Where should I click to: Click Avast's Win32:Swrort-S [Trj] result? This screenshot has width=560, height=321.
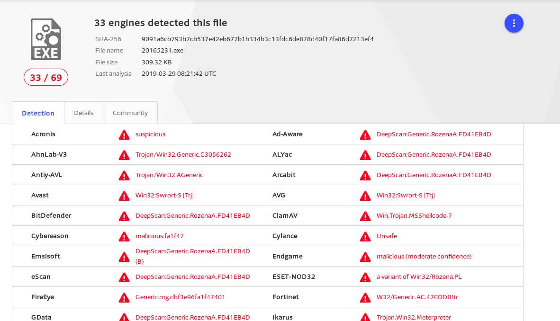tap(165, 196)
